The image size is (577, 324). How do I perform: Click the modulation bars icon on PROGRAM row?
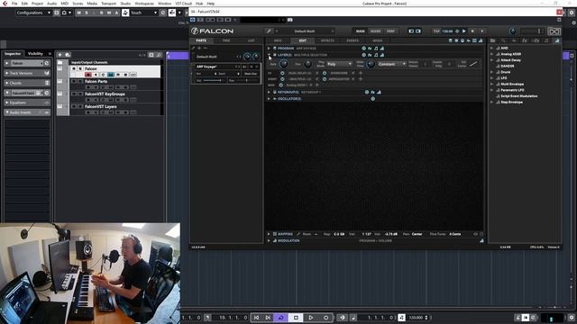pos(382,49)
